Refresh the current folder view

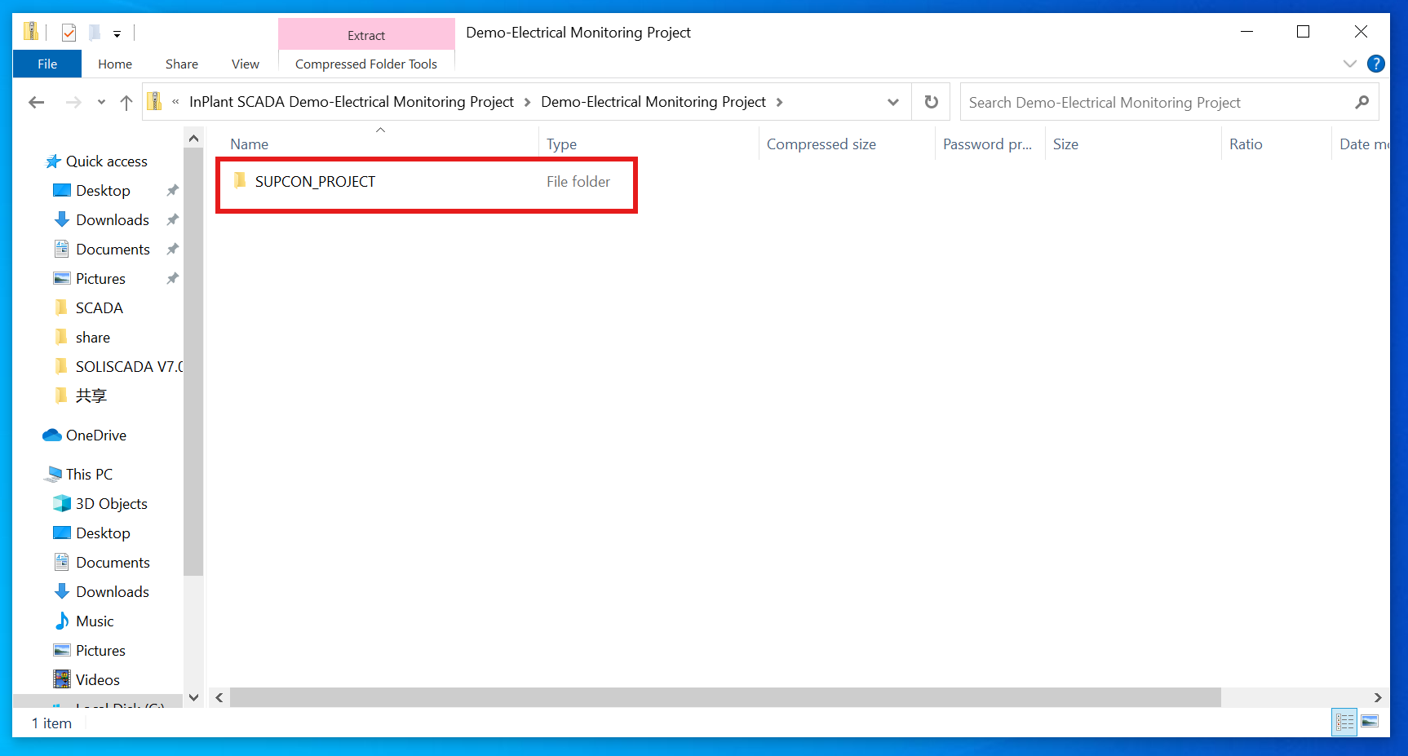(931, 102)
